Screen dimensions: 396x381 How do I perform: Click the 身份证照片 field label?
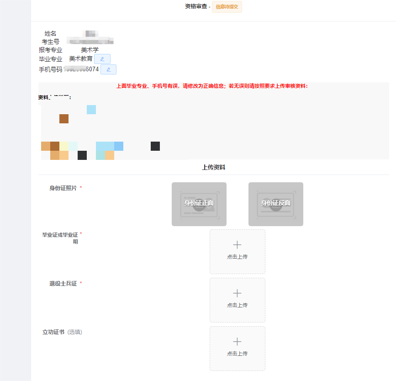(63, 188)
